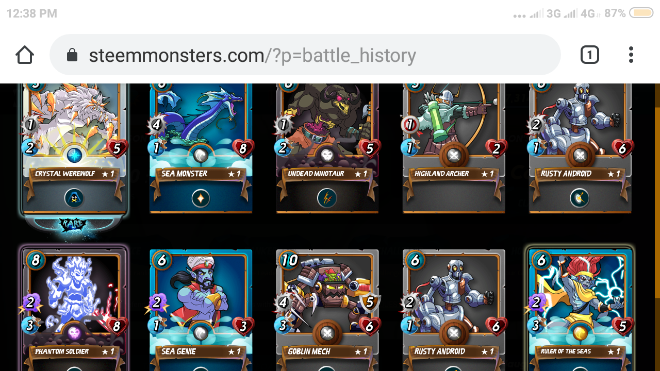660x371 pixels.
Task: Tap the Goblin Mech mana cost badge
Action: pyautogui.click(x=290, y=260)
